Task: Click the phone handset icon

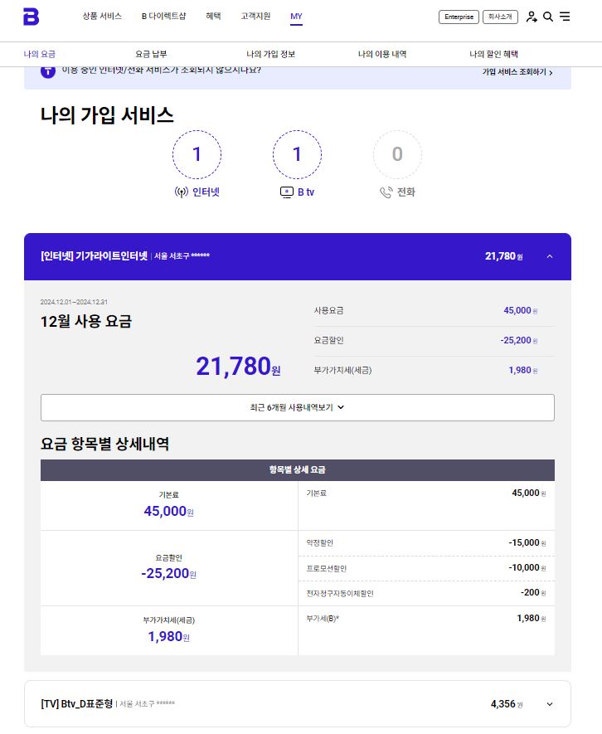Action: click(386, 192)
